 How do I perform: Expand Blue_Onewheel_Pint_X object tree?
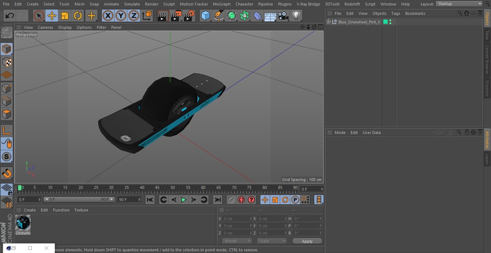pyautogui.click(x=329, y=22)
